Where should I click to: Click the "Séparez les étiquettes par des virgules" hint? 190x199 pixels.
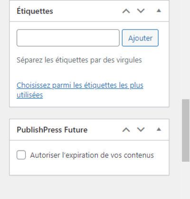[79, 60]
